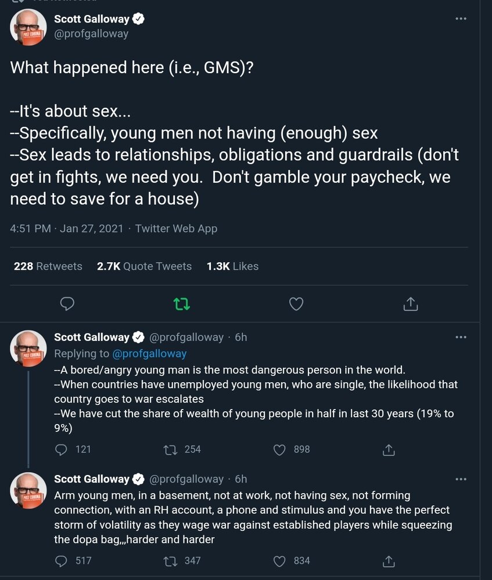Like the reply with 898 likes
The width and height of the screenshot is (492, 580).
point(279,450)
